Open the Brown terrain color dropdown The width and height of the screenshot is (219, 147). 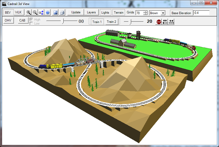click(x=163, y=13)
